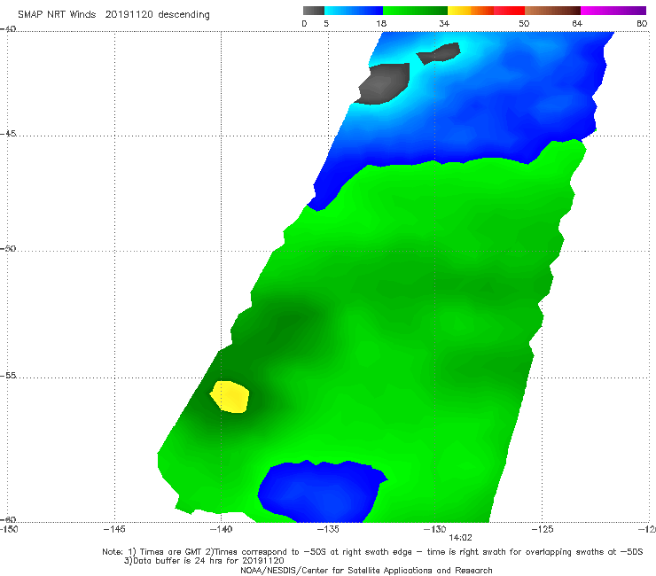Click the color bar label '50'
The width and height of the screenshot is (656, 576).
click(x=524, y=23)
